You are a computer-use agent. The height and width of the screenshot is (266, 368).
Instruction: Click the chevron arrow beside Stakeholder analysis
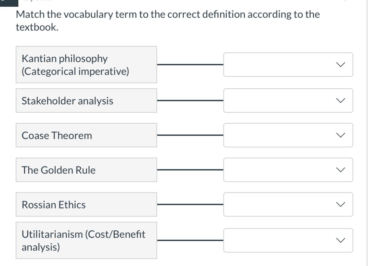coord(340,101)
